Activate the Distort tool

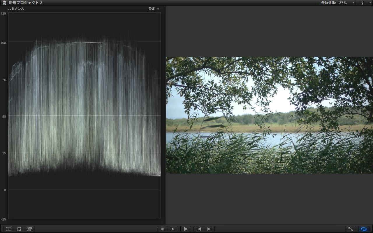29,229
